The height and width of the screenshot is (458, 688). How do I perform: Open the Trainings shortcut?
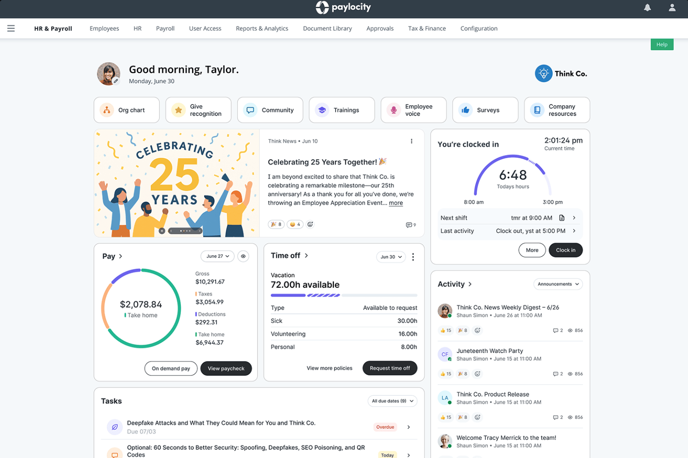pos(342,110)
